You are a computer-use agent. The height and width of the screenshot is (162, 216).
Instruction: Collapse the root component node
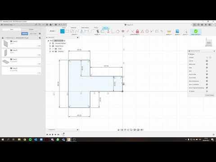click(48, 40)
